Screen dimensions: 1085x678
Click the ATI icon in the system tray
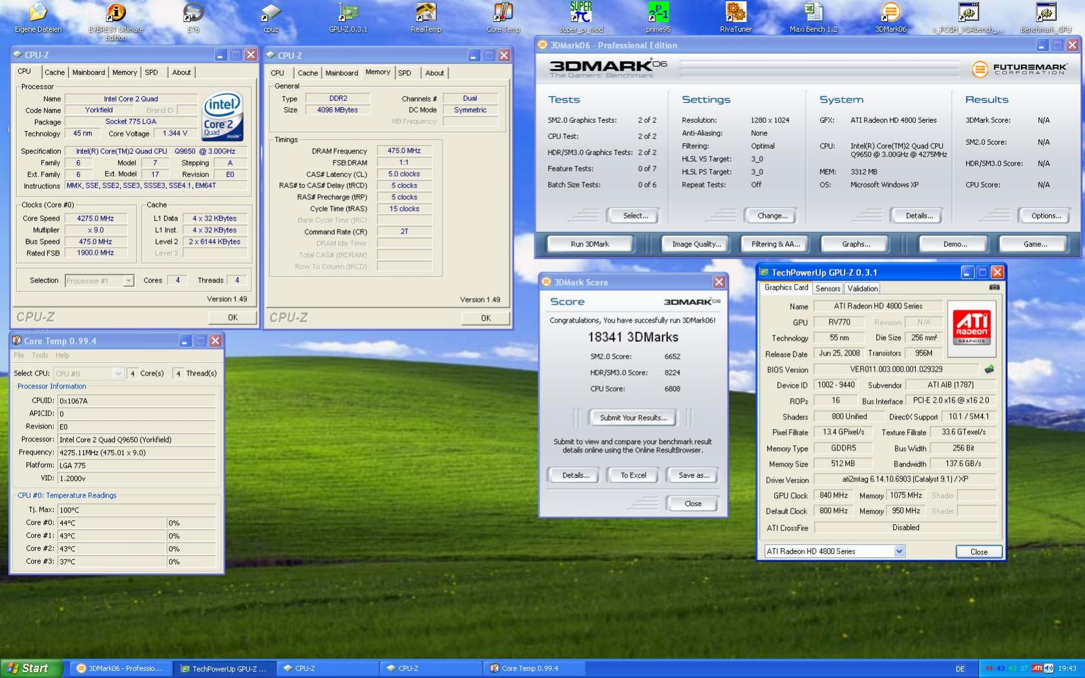tap(1037, 668)
